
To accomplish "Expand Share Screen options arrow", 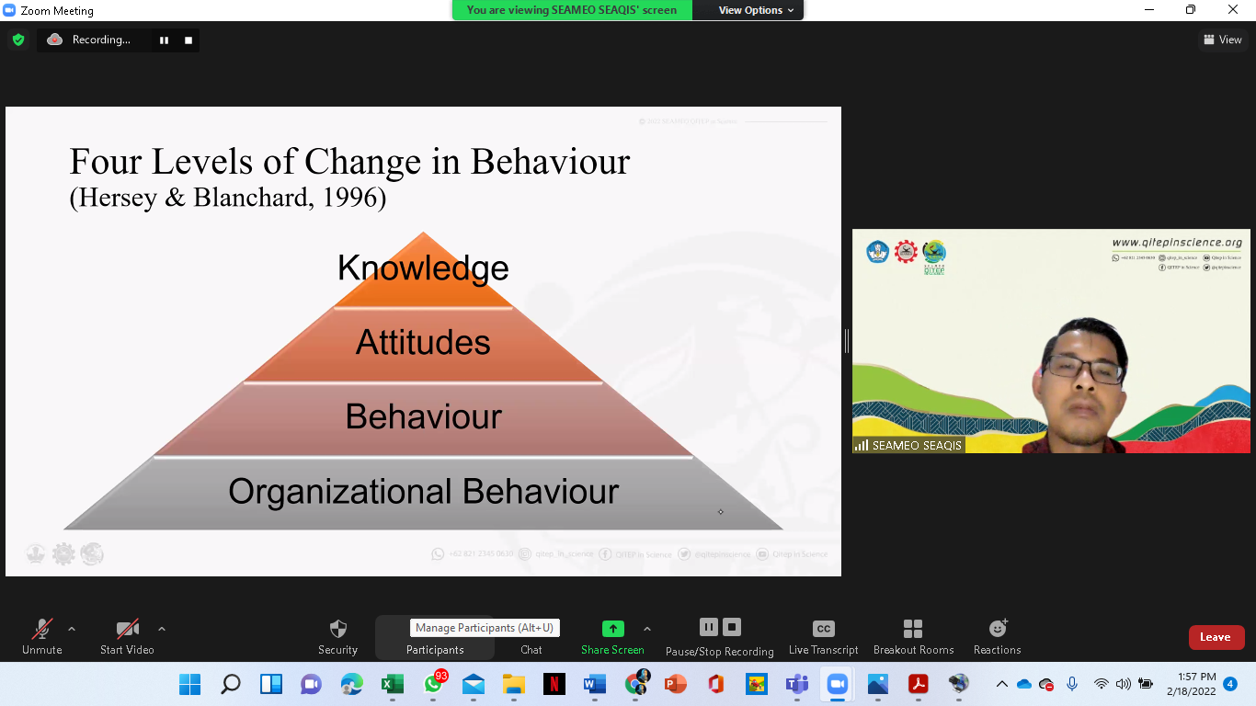I will click(x=647, y=629).
